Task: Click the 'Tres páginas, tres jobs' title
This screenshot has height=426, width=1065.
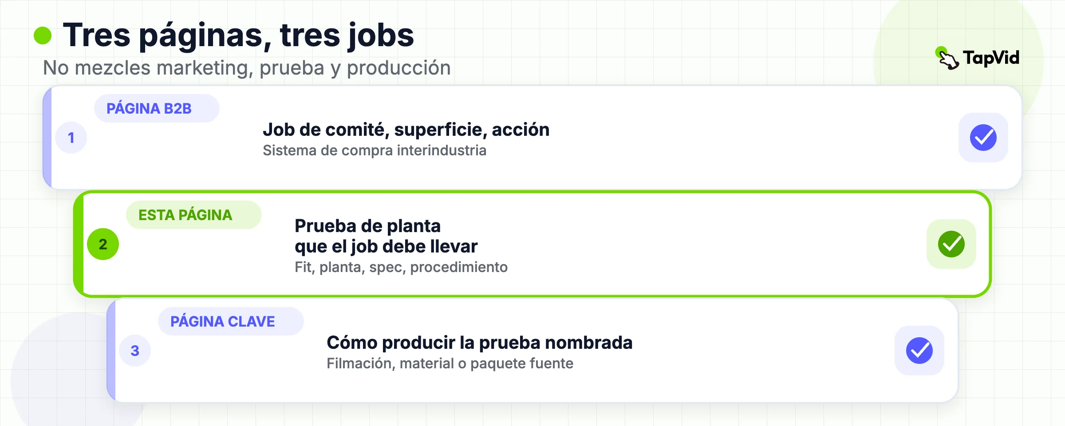Action: coord(238,35)
